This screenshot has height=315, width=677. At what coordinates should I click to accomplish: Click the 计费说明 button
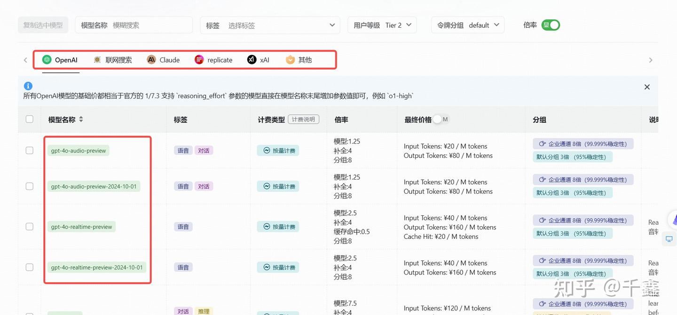click(x=303, y=119)
